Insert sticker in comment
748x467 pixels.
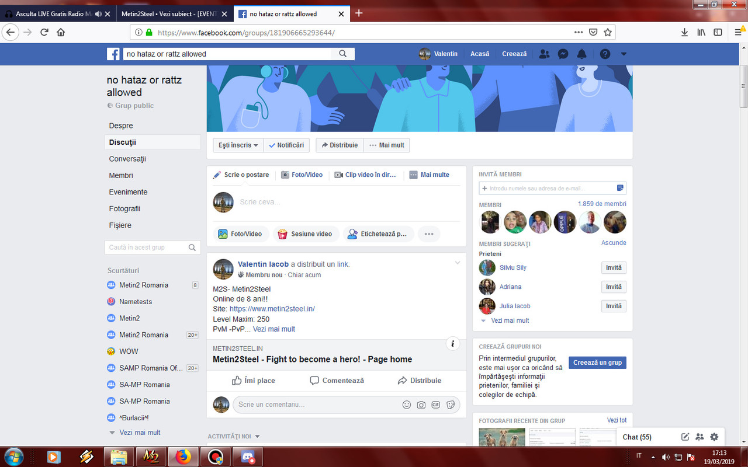[x=451, y=405]
